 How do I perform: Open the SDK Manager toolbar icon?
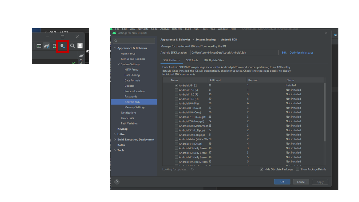coord(62,46)
